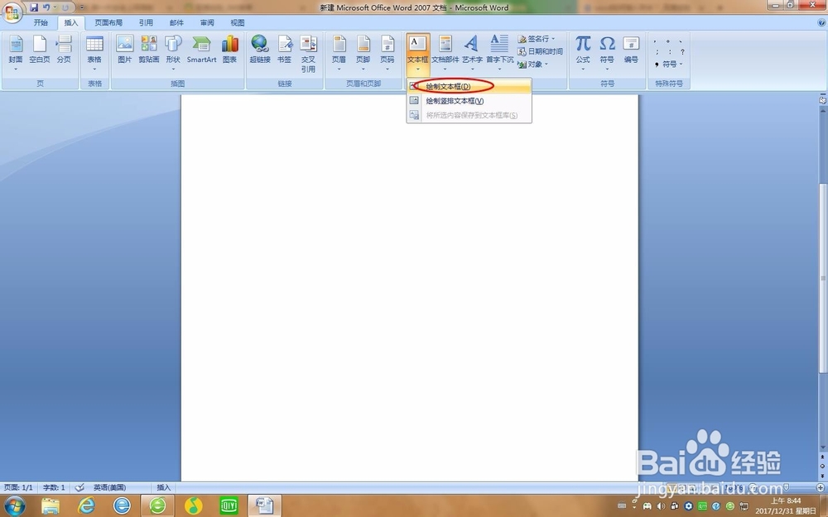Click the vertical scrollbar thumb
Image resolution: width=828 pixels, height=517 pixels.
pos(823,279)
